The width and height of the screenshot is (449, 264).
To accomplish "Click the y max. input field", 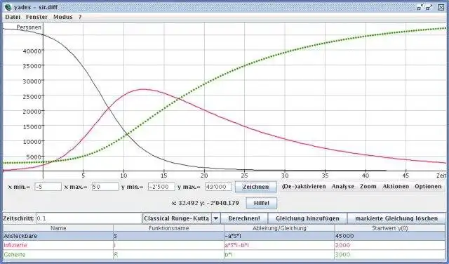I will [x=218, y=187].
